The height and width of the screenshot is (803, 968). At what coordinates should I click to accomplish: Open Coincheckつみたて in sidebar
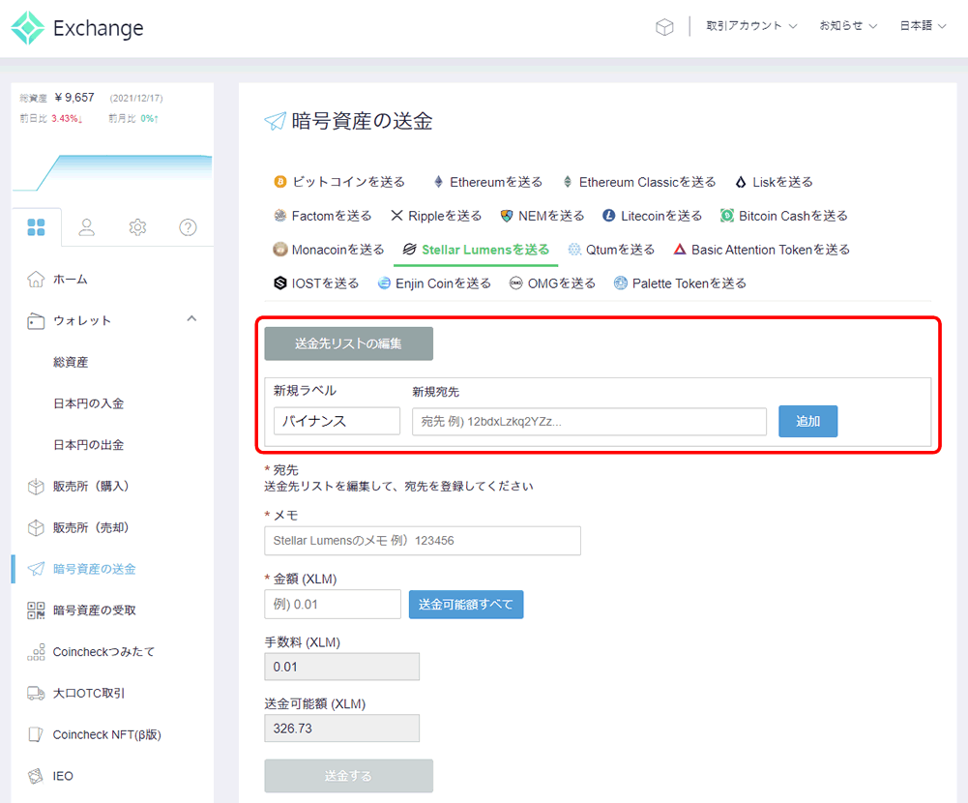103,652
